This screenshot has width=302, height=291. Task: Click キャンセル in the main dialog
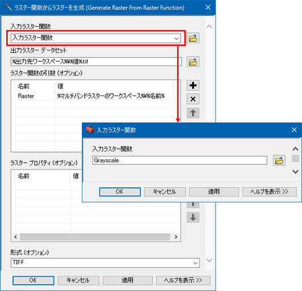[78, 280]
